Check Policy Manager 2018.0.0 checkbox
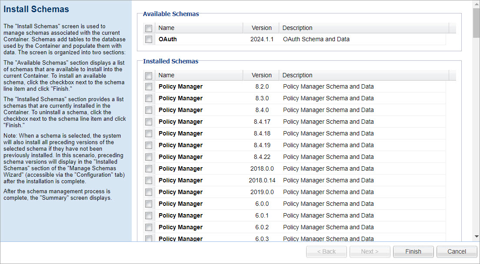This screenshot has width=480, height=264. tap(149, 169)
